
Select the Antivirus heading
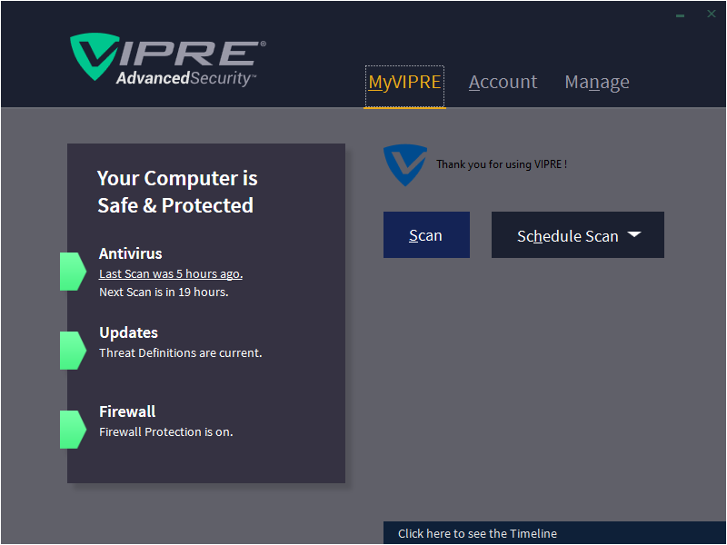(130, 253)
